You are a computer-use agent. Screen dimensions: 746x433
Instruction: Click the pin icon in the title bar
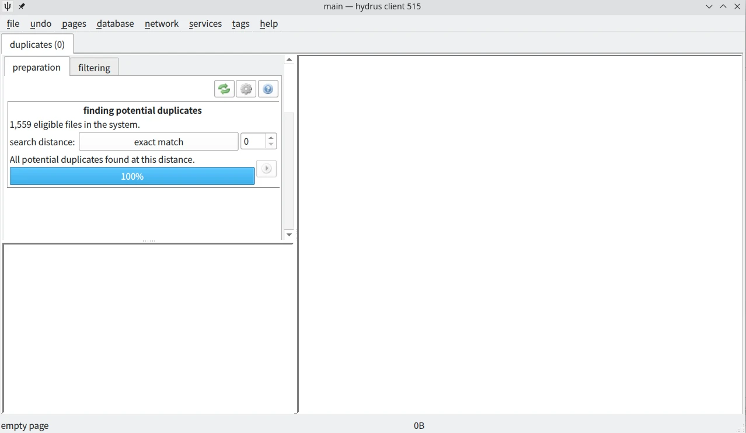[22, 6]
